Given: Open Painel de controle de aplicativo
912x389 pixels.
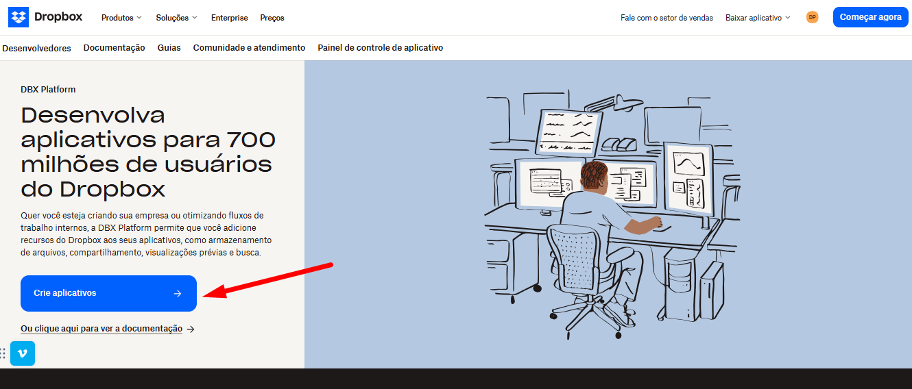Looking at the screenshot, I should point(381,48).
